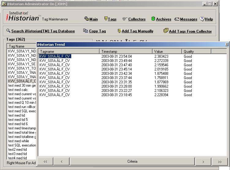Image resolution: width=230 pixels, height=170 pixels.
Task: Click Search iHistorian Tag Database link
Action: pyautogui.click(x=43, y=31)
